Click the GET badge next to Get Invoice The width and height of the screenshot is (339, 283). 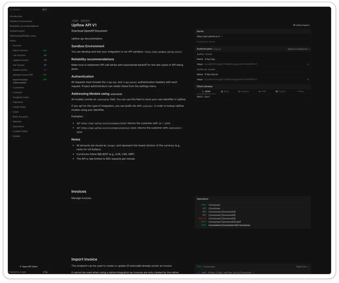pos(45,65)
